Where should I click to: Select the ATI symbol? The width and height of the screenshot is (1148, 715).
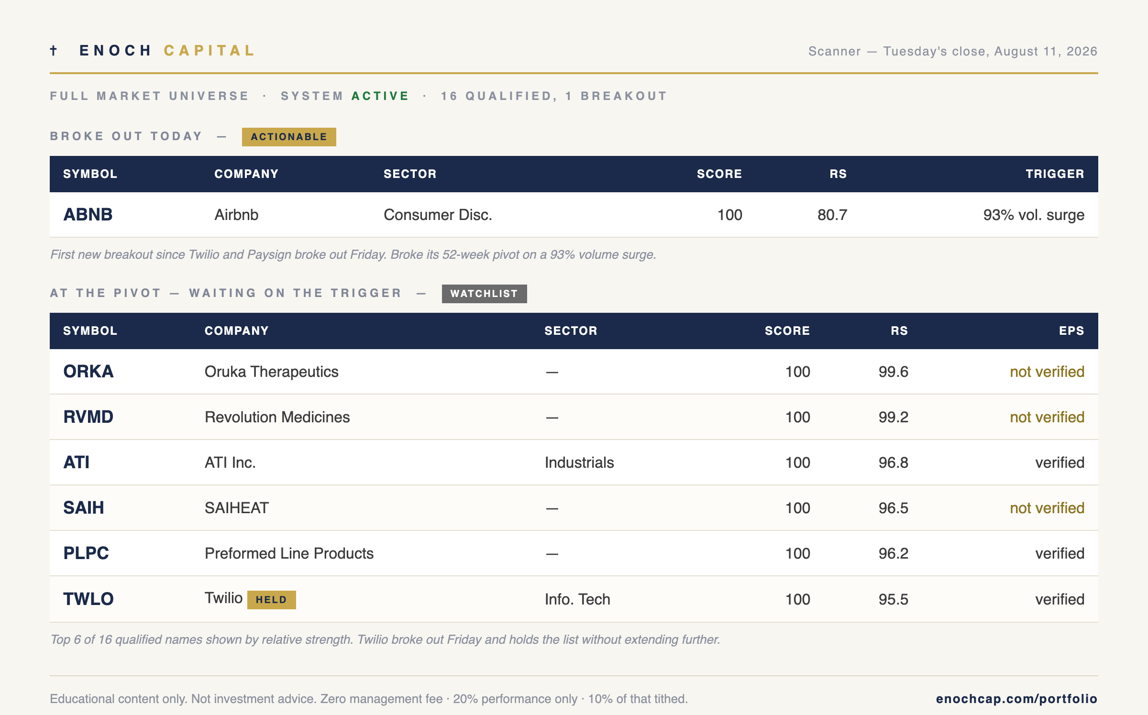pyautogui.click(x=77, y=462)
